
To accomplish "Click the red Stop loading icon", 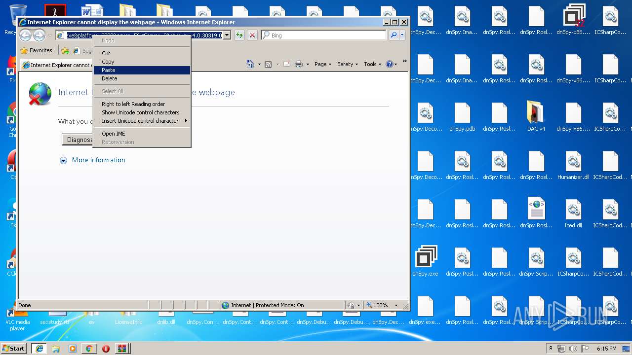I will 252,35.
